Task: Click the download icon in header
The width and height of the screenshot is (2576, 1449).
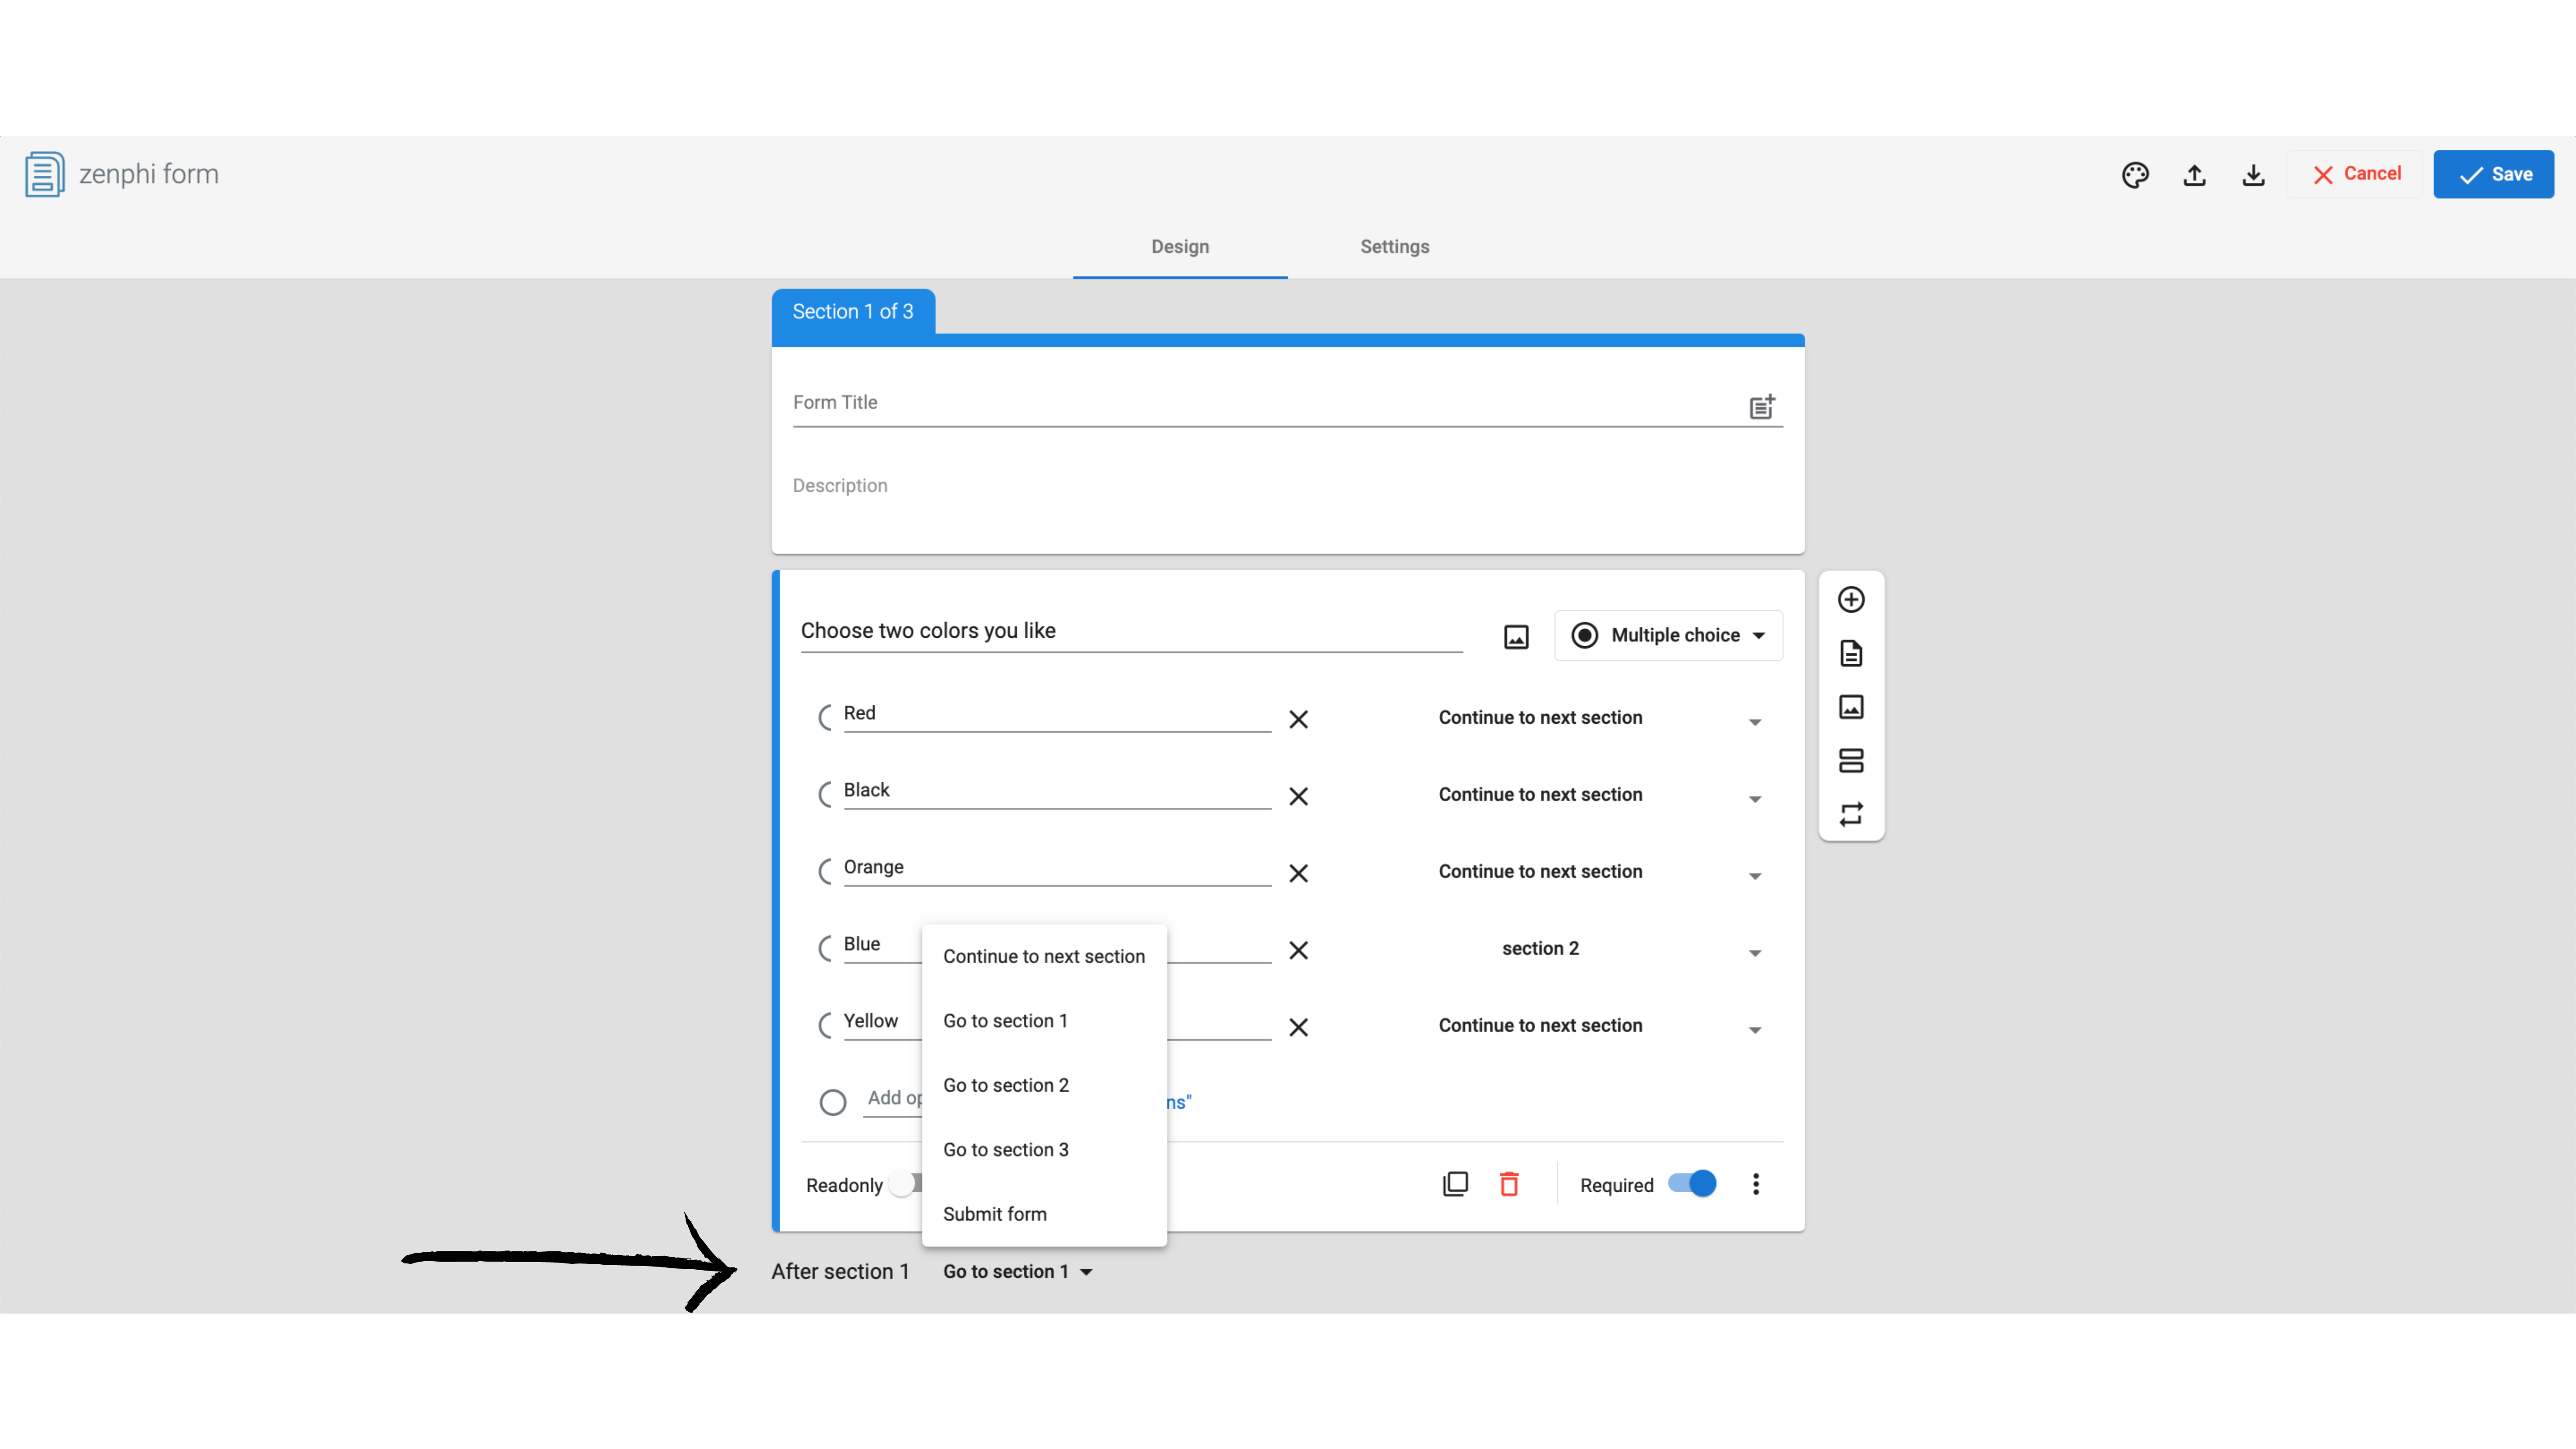Action: pyautogui.click(x=2253, y=175)
